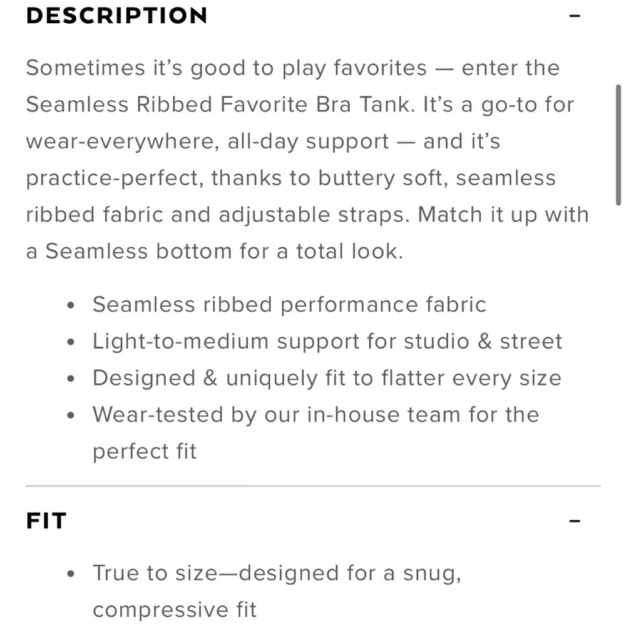Click the bullet 'Seamless ribbed performance fabric'
The image size is (626, 626).
pyautogui.click(x=289, y=305)
